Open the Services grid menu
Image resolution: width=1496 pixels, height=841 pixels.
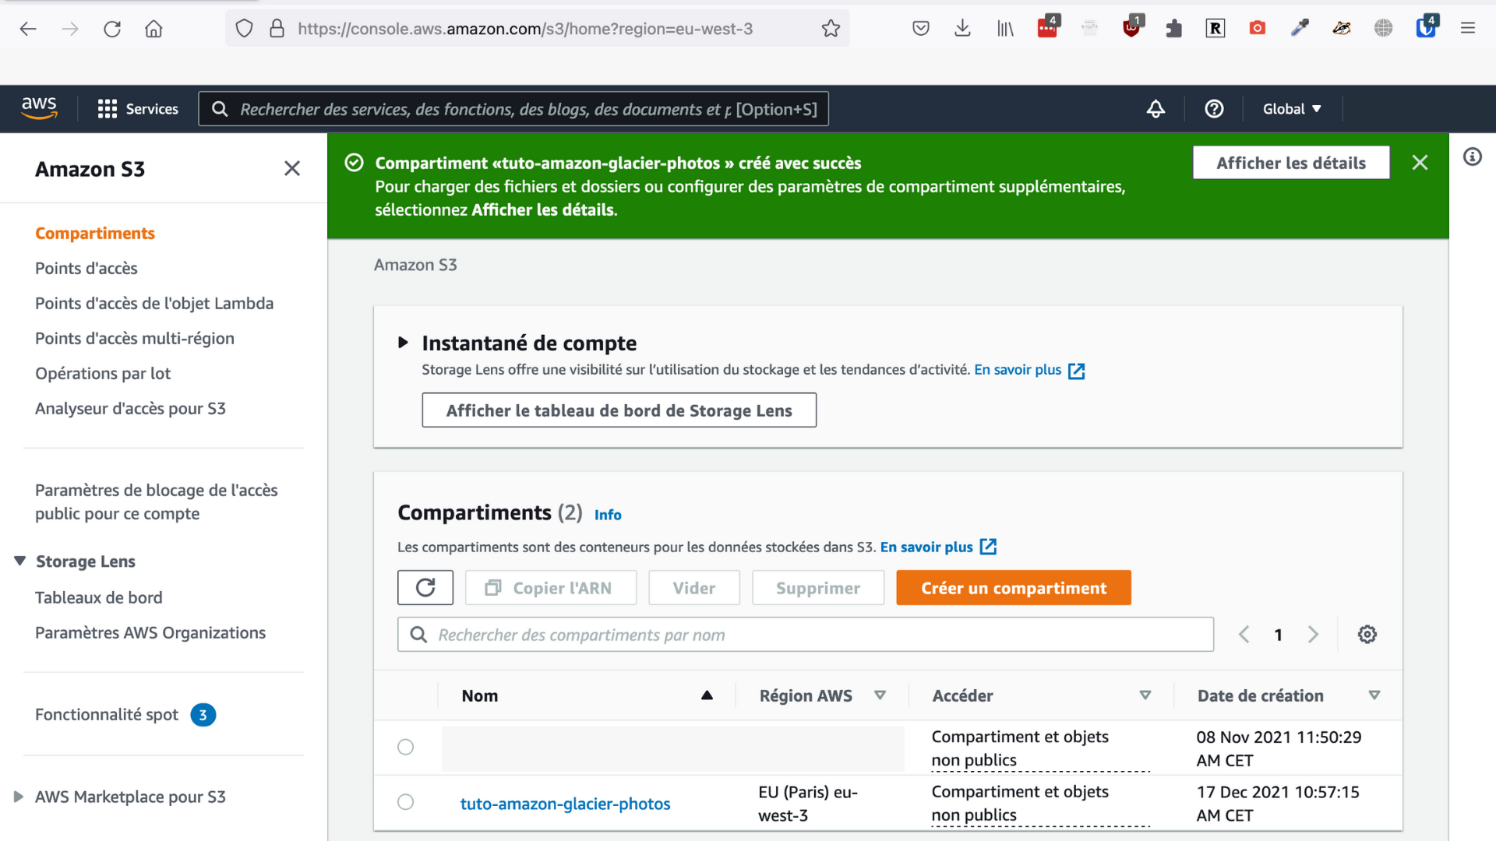[138, 109]
